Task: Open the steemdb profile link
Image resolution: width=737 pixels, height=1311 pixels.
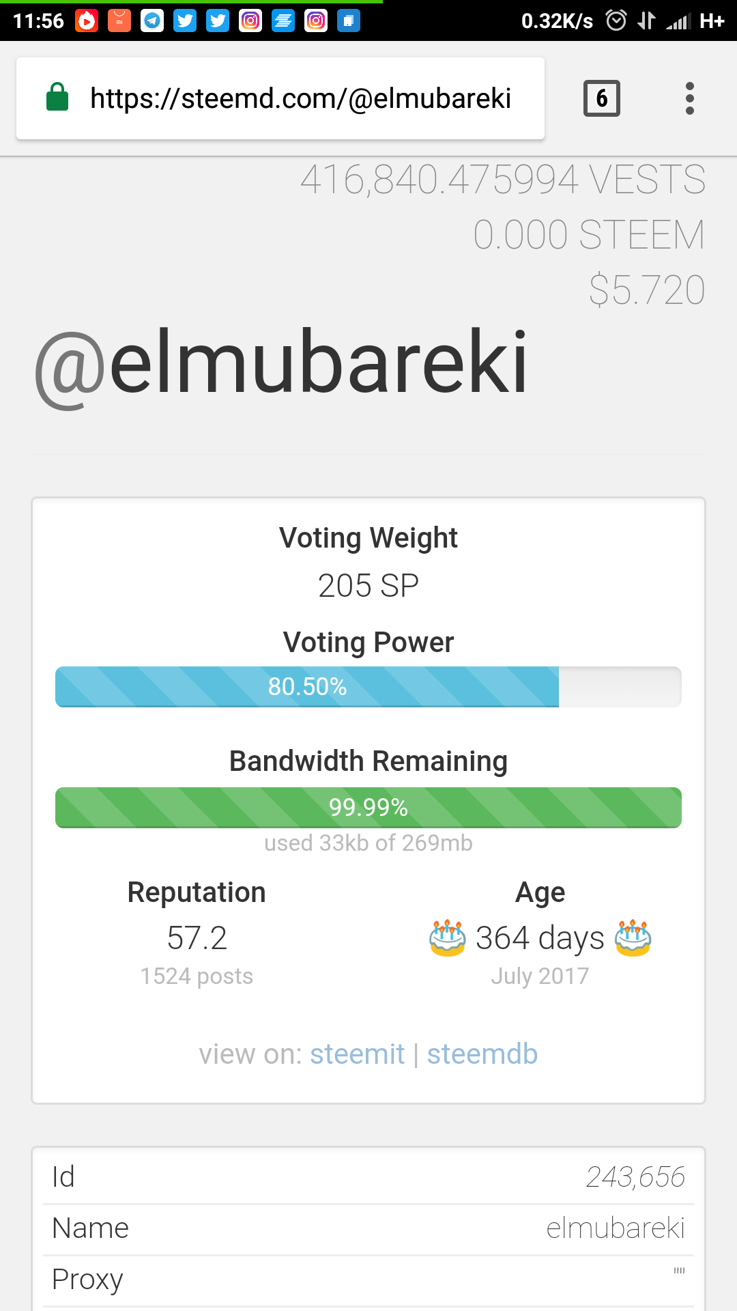Action: [482, 1054]
